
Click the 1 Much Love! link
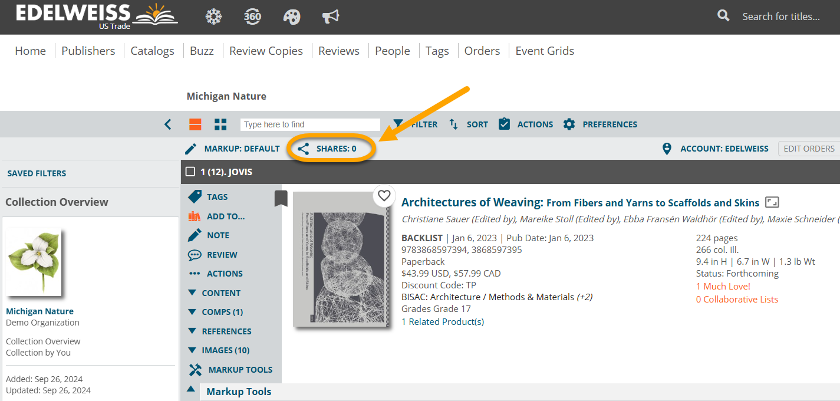[x=723, y=287]
